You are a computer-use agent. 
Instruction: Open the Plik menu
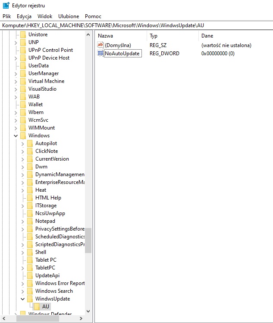pyautogui.click(x=7, y=16)
